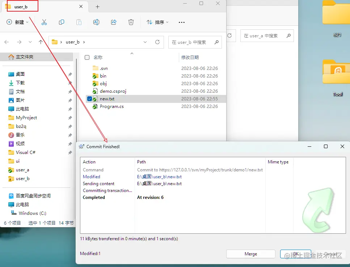Screen dimensions: 350x267
Task: Expand recent locations chevron
Action: click(x=30, y=42)
